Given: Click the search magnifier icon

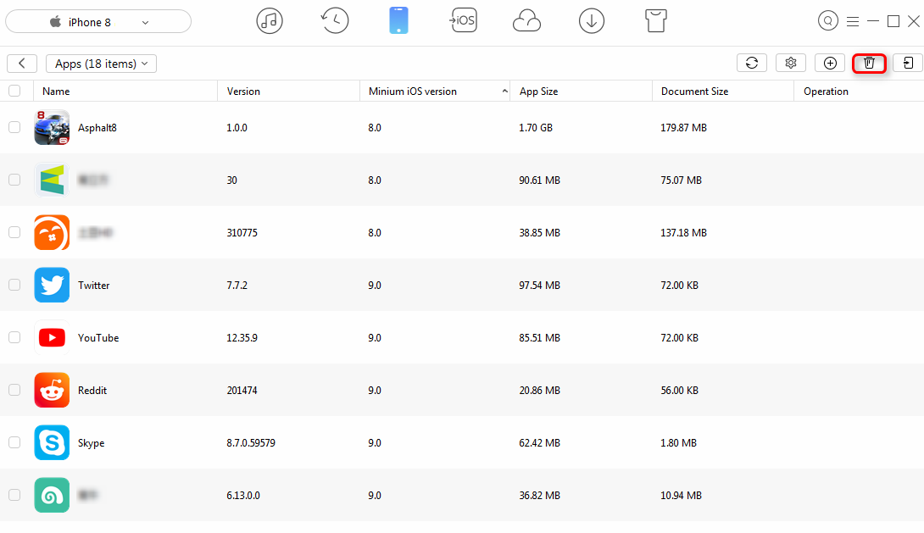Looking at the screenshot, I should (828, 21).
